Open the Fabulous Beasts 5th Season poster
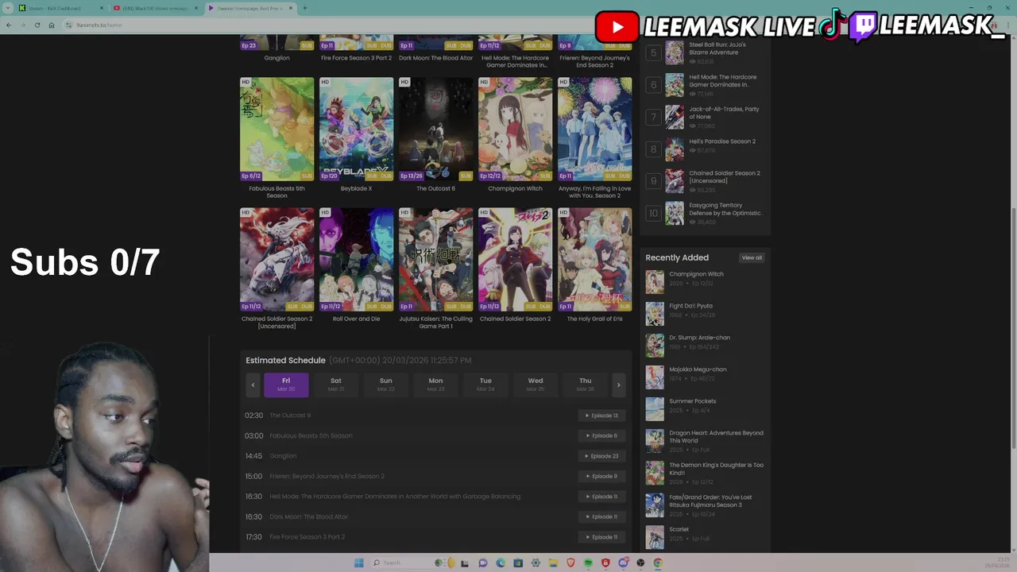Image resolution: width=1017 pixels, height=572 pixels. click(276, 129)
